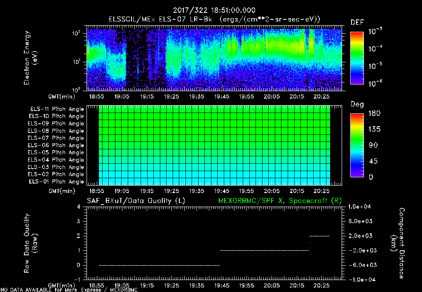Click the Electron Energy (eV) axis label
The image size is (422, 292).
point(30,58)
